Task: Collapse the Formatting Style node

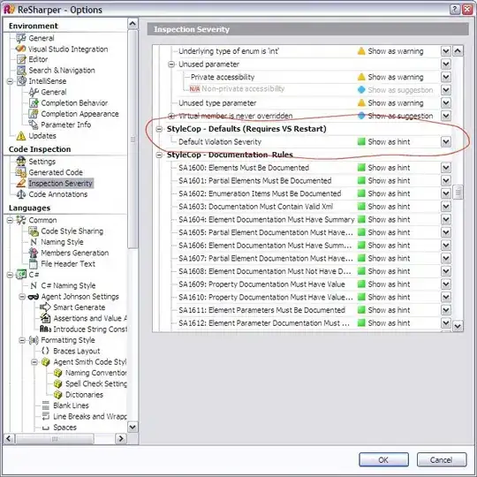Action: pyautogui.click(x=22, y=340)
